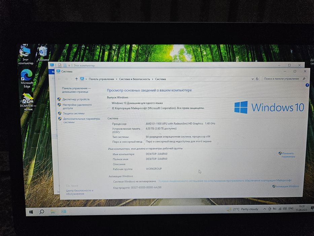Image resolution: width=314 pixels, height=236 pixels.
Task: Open the Корзина desktop icon
Action: point(43,53)
